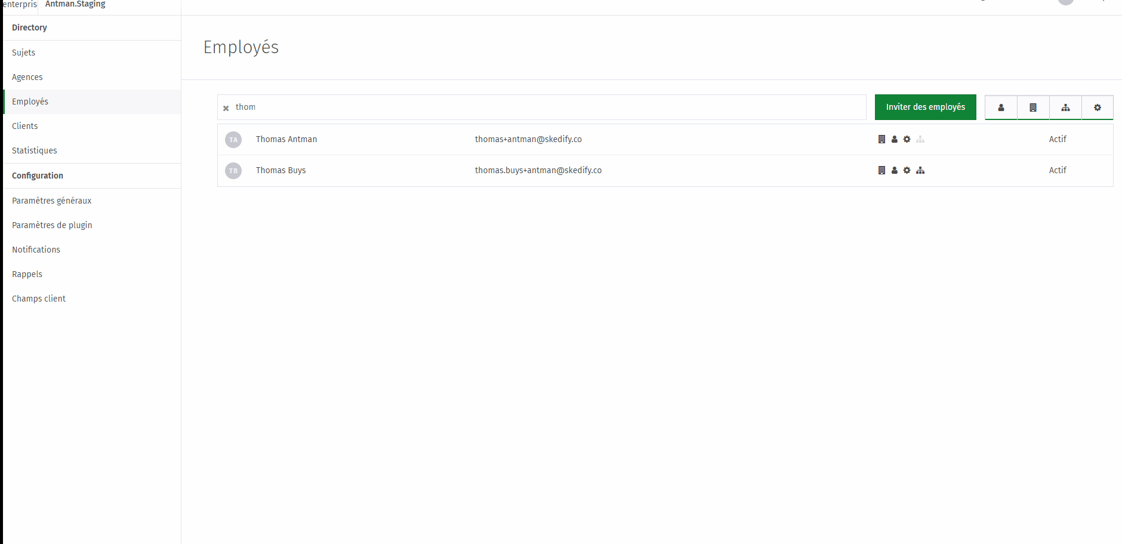Click Thomas Buys' building role icon
1122x544 pixels.
pos(881,170)
